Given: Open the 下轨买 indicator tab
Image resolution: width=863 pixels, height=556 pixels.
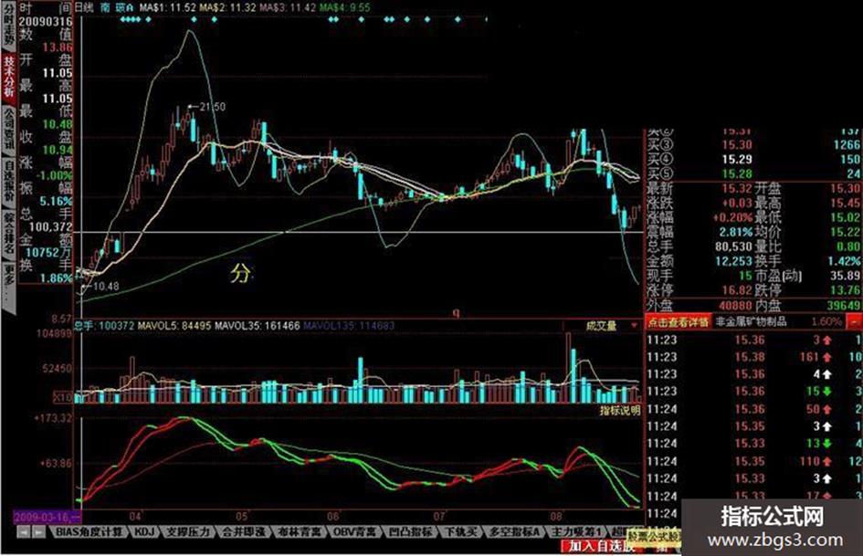Looking at the screenshot, I should 460,531.
